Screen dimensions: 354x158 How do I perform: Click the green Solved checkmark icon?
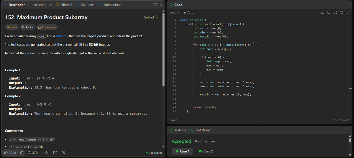[x=156, y=17]
